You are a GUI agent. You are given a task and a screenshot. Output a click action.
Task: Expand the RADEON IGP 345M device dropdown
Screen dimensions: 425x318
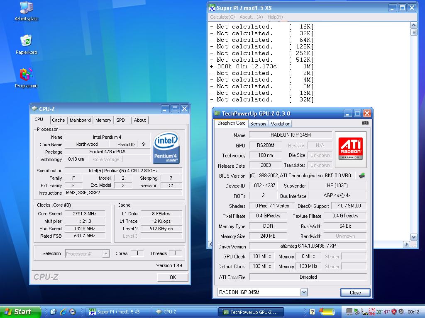304,292
